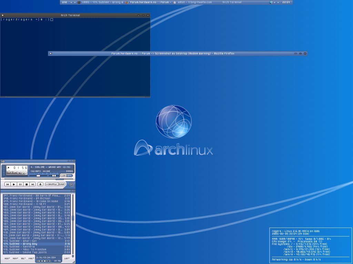Open the playlist MISC menu
Screen dimensions: 353x264
point(31,258)
